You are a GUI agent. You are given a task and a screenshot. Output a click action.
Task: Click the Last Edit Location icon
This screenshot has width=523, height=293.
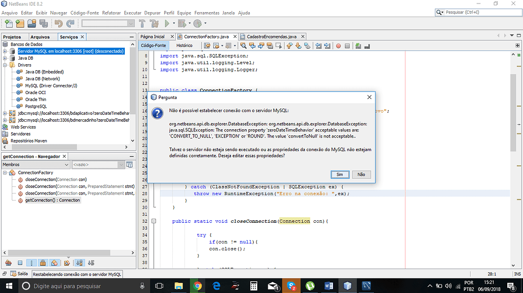[207, 45]
